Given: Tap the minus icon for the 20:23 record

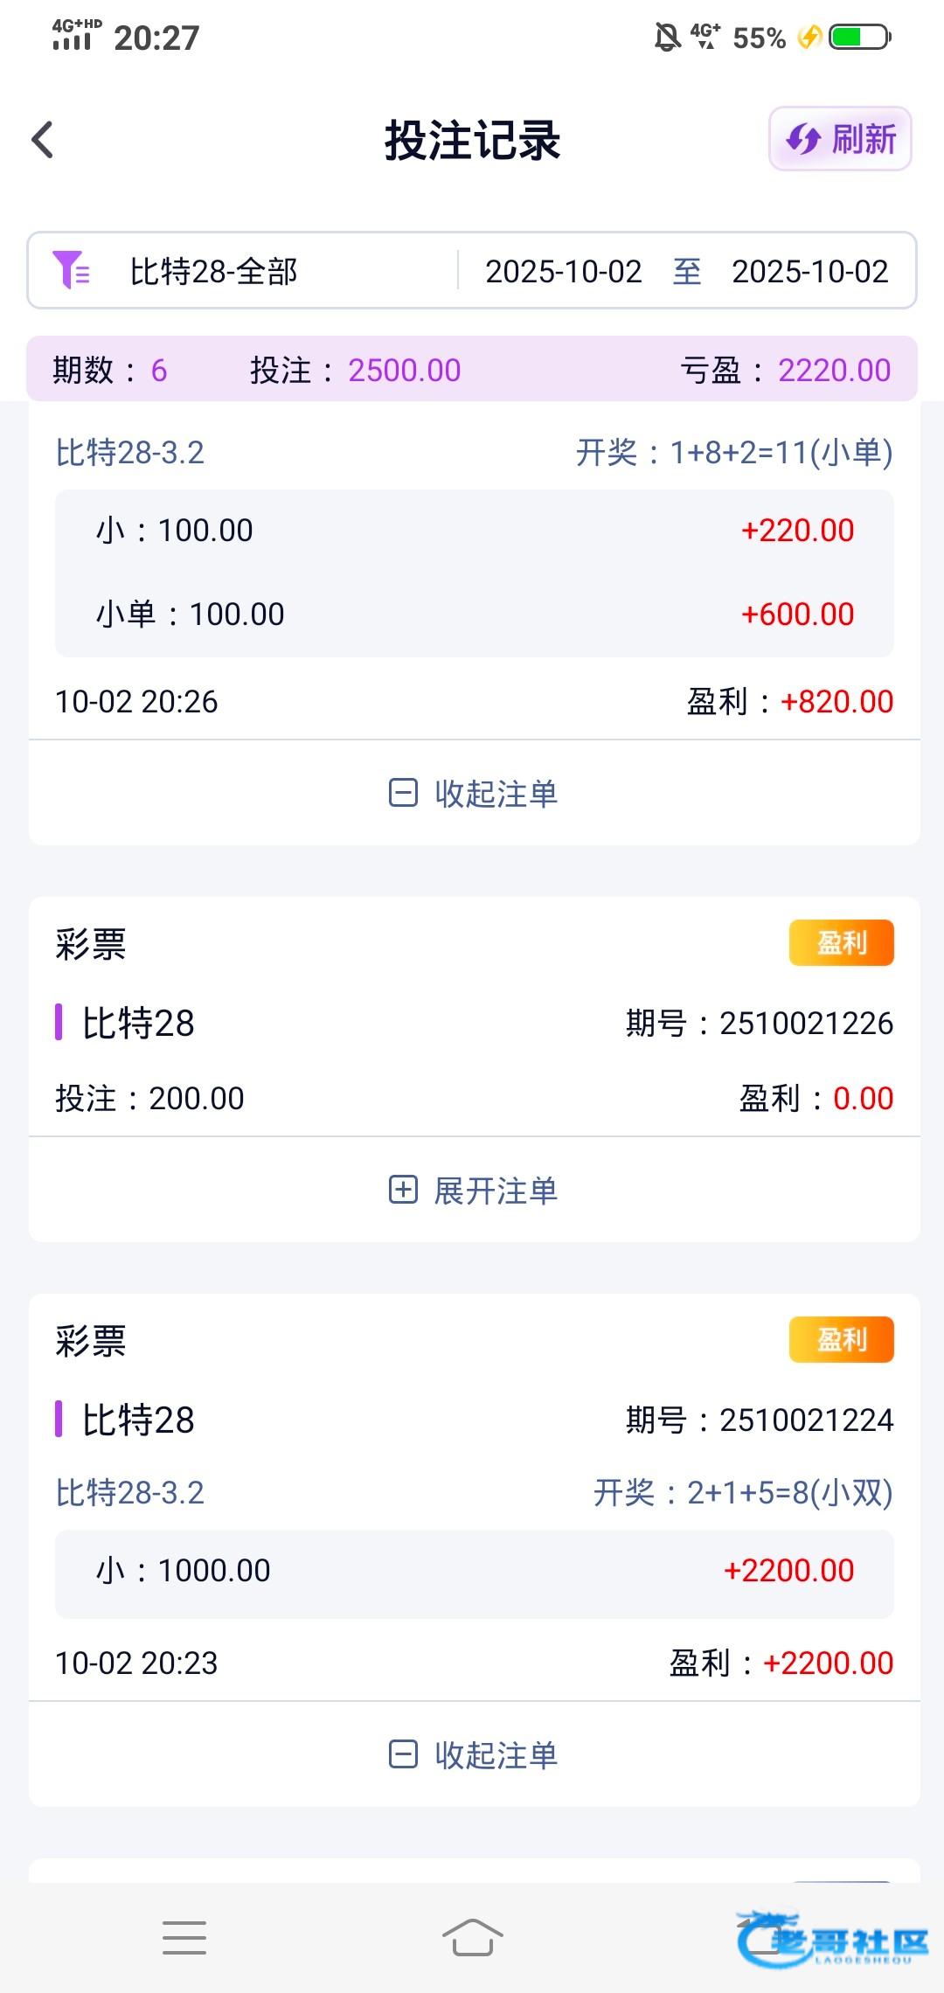Looking at the screenshot, I should tap(403, 1753).
